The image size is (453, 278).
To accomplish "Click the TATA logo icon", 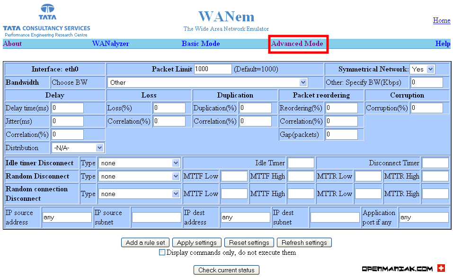I will coord(48,11).
